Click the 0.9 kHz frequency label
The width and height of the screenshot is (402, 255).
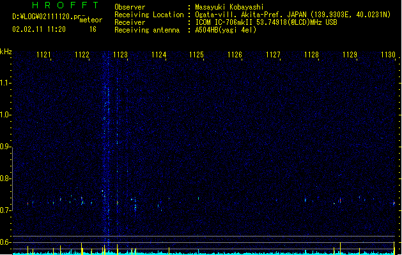point(5,147)
